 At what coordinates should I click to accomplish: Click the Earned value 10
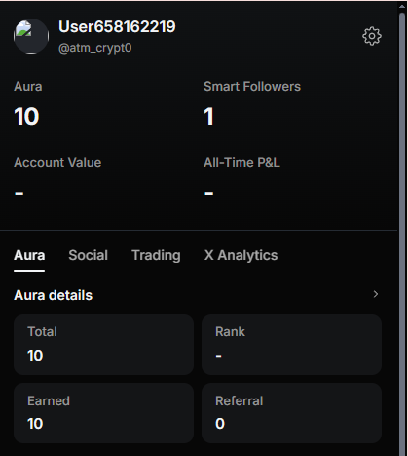point(35,424)
